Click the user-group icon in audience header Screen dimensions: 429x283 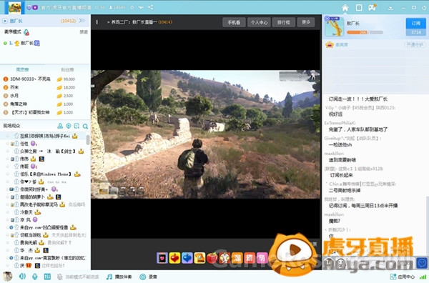(60, 126)
